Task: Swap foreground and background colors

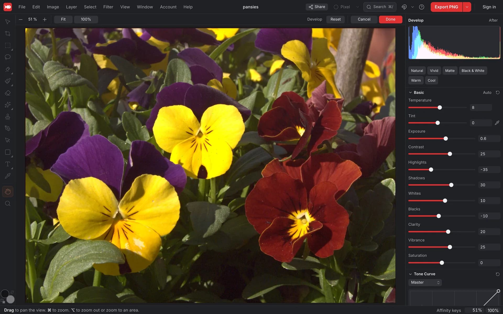Action: tap(12, 292)
